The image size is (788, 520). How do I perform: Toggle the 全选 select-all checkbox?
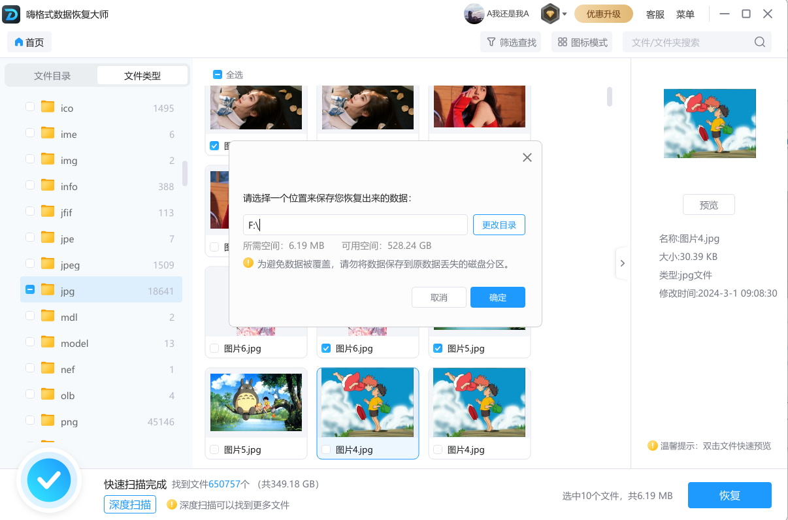click(218, 74)
